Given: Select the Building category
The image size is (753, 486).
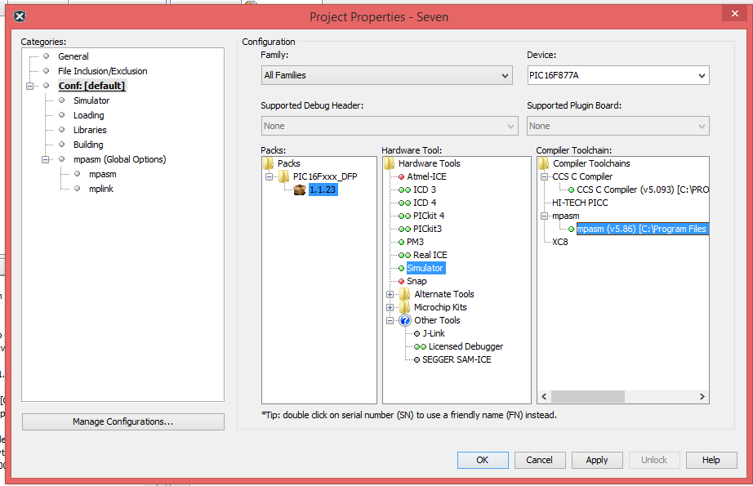Looking at the screenshot, I should tap(88, 145).
